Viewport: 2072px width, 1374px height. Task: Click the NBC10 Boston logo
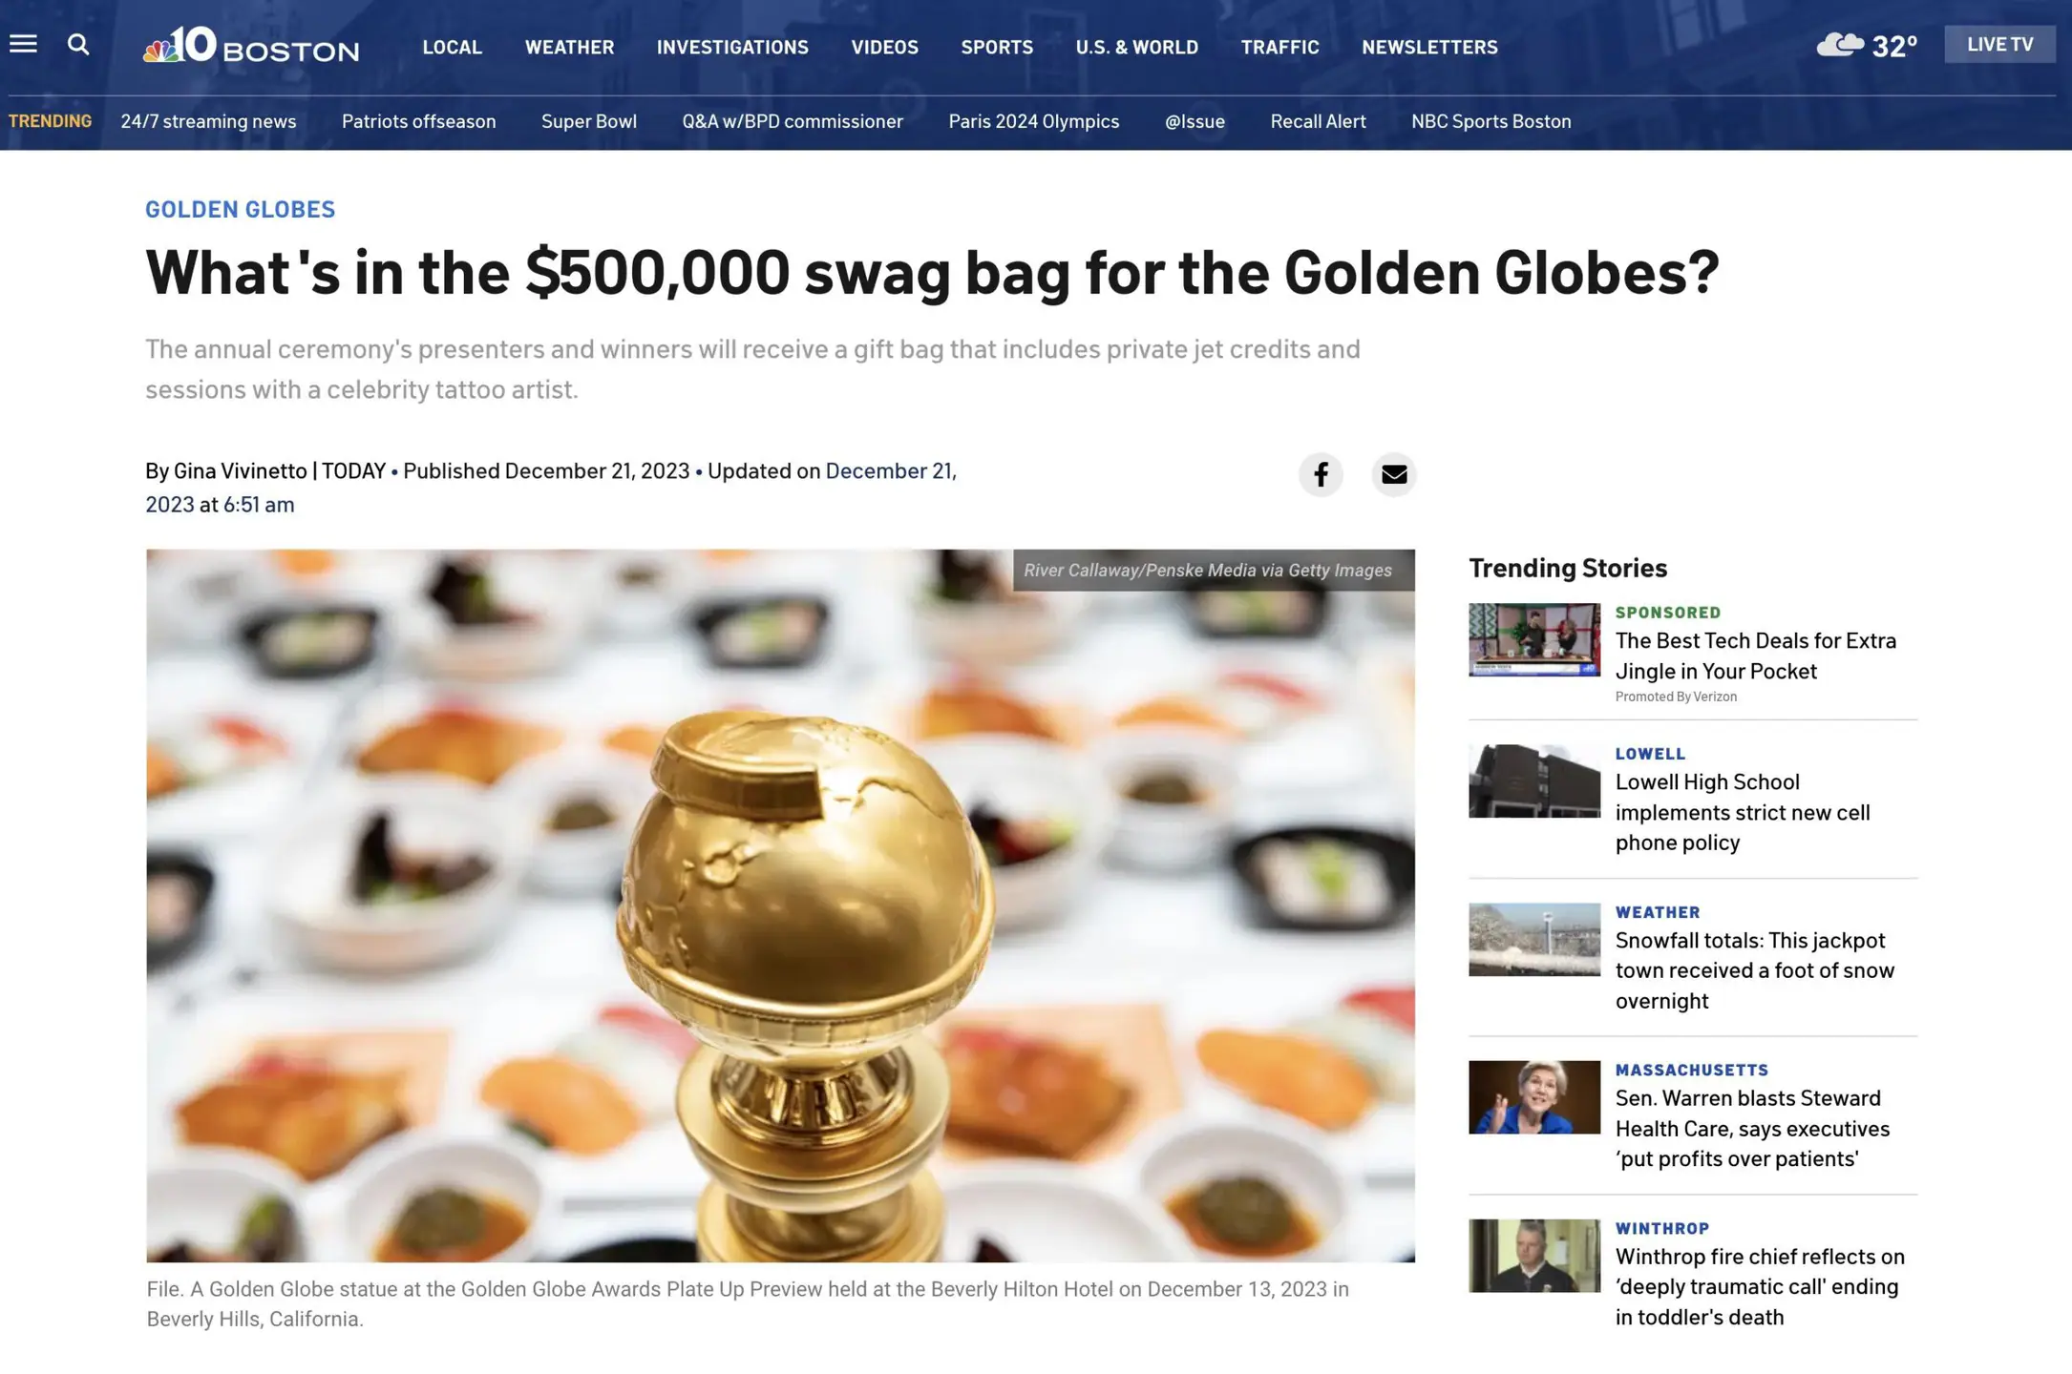tap(251, 45)
